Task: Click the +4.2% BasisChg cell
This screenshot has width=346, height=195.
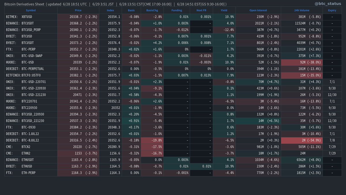Action: (152, 43)
